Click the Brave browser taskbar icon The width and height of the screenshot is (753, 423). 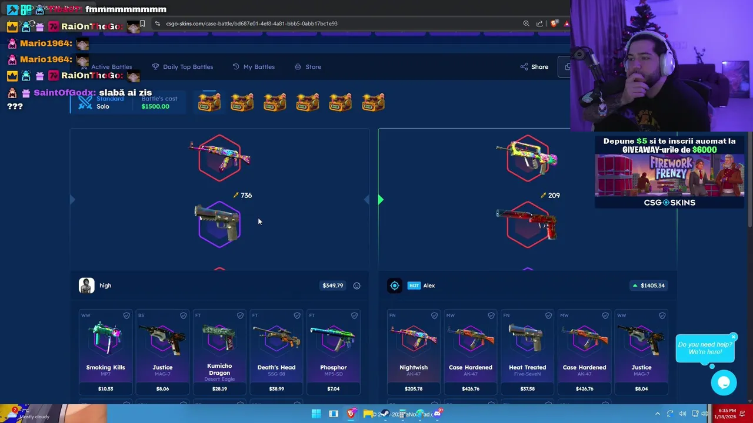point(351,414)
